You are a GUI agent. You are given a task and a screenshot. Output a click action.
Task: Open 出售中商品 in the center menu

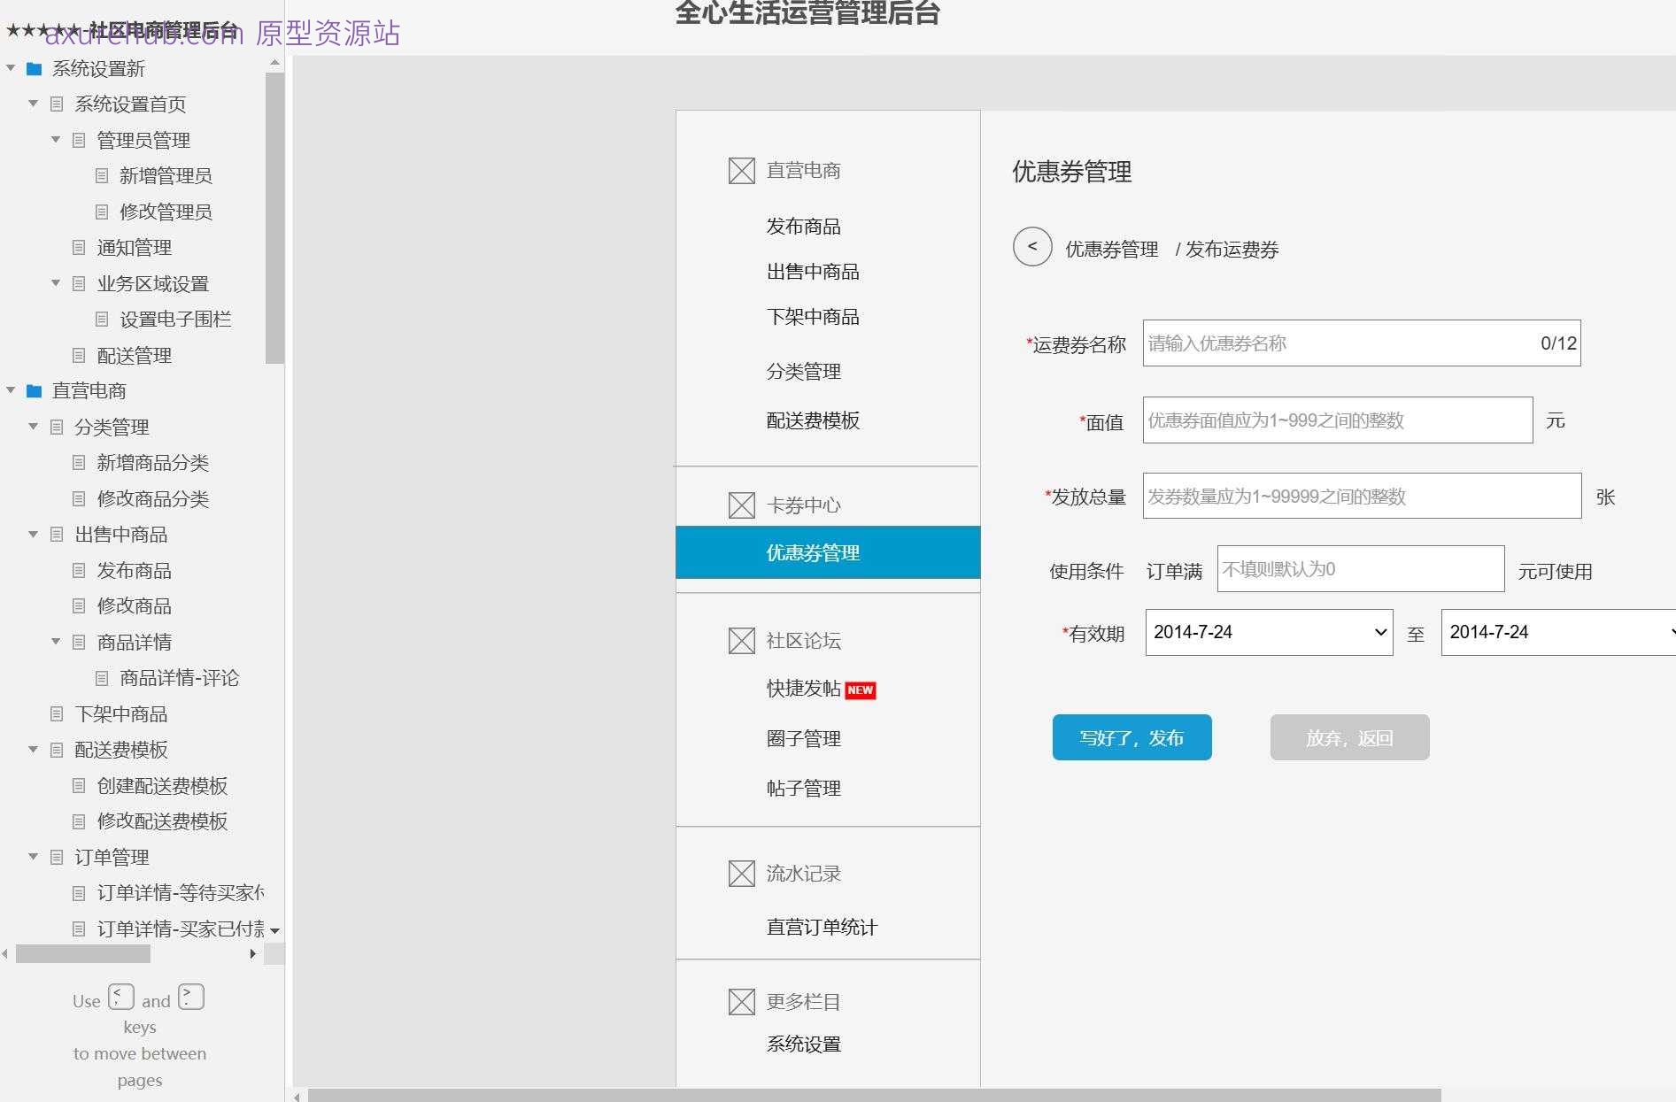(x=813, y=272)
